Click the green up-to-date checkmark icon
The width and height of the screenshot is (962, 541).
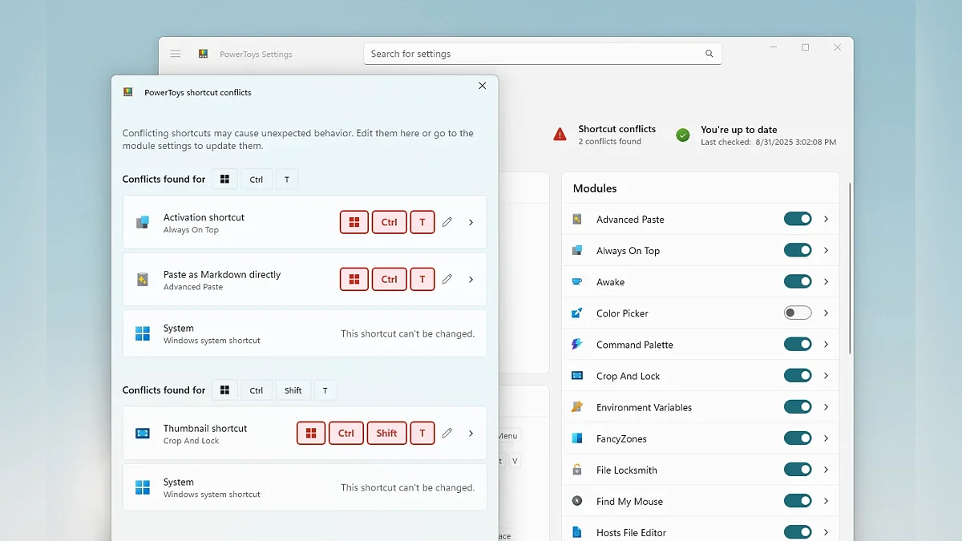(x=683, y=135)
